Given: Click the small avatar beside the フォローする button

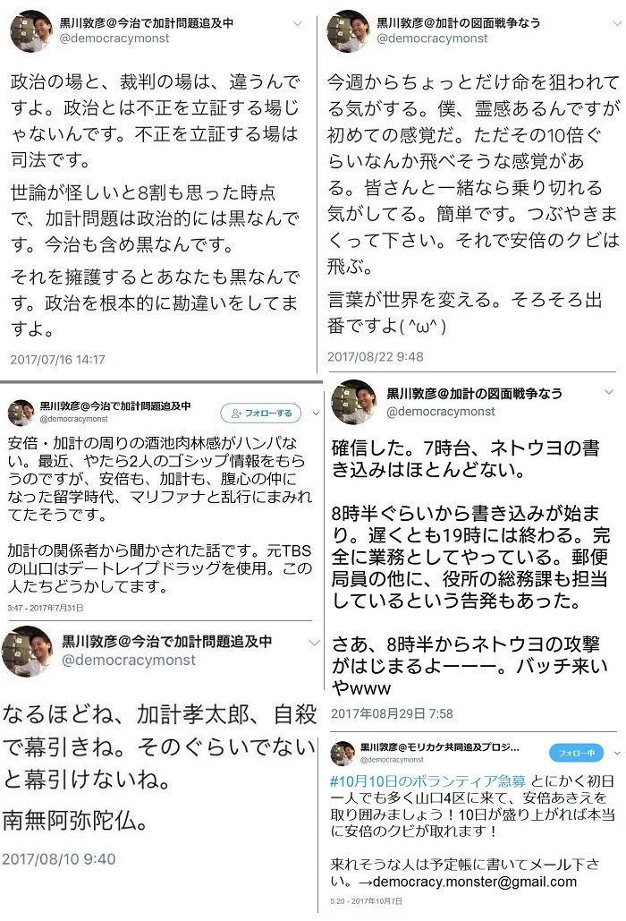Looking at the screenshot, I should click(21, 413).
